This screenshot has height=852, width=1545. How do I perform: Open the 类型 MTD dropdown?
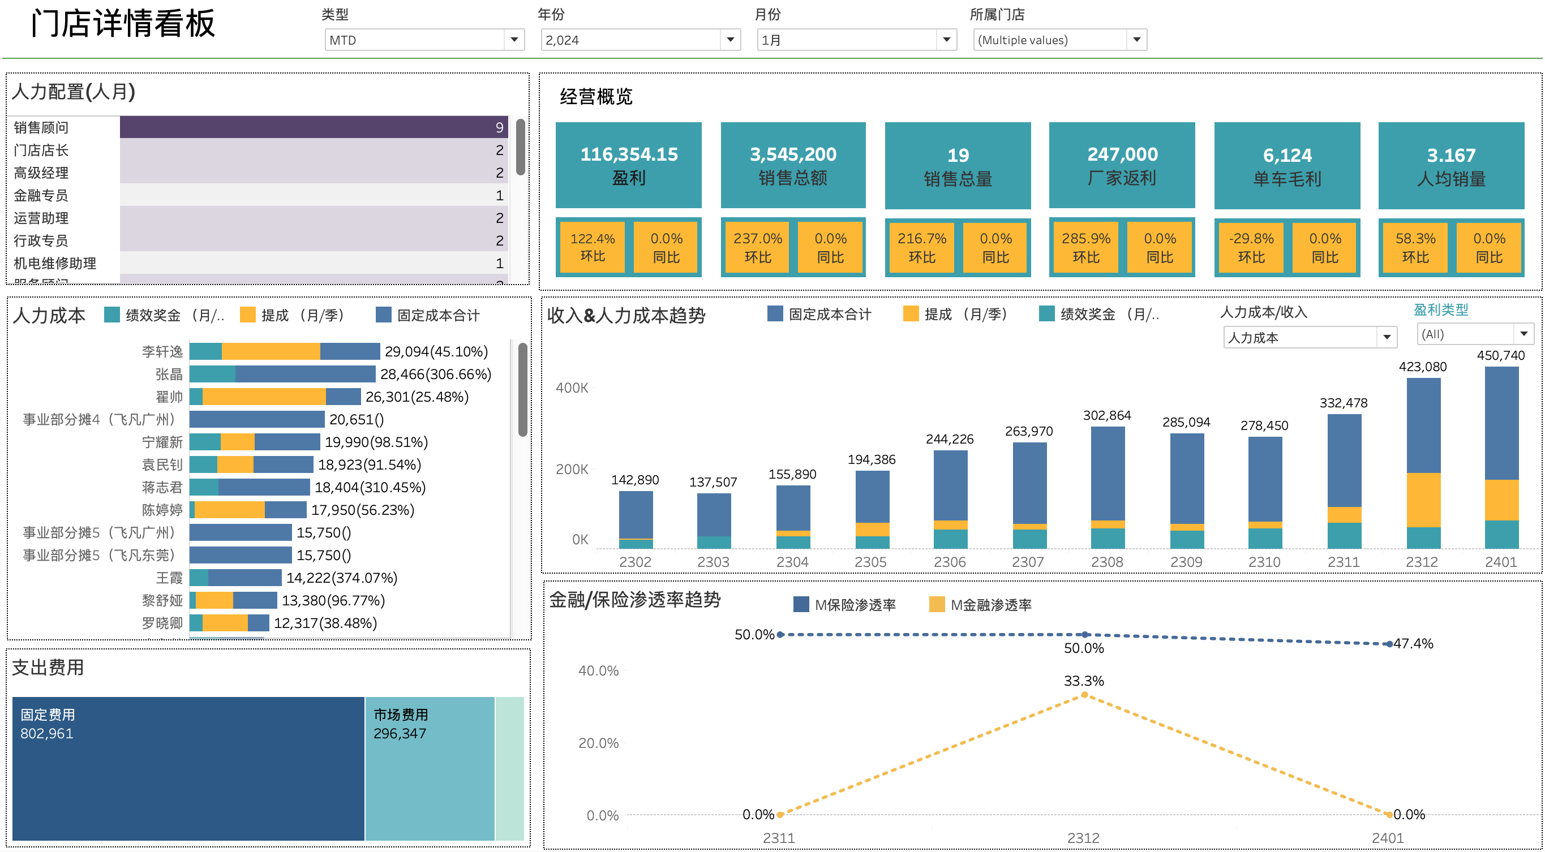pyautogui.click(x=513, y=40)
